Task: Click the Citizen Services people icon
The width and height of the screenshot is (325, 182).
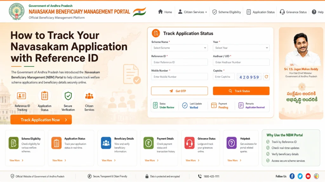Action: [x=89, y=96]
